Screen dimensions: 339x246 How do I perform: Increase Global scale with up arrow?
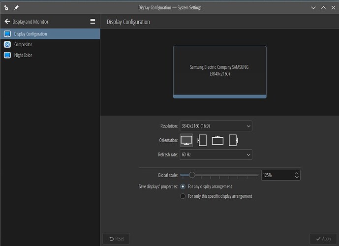[x=297, y=173]
